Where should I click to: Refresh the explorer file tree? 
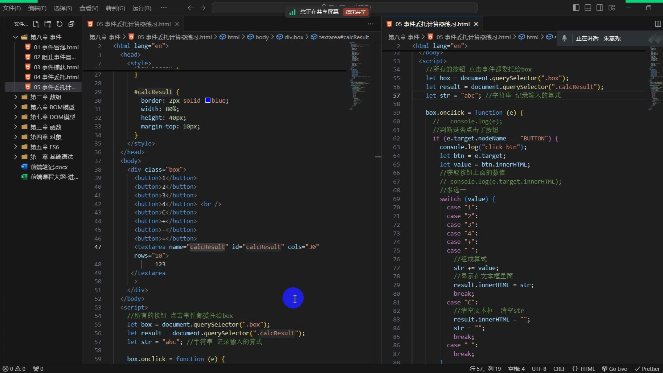(x=60, y=24)
